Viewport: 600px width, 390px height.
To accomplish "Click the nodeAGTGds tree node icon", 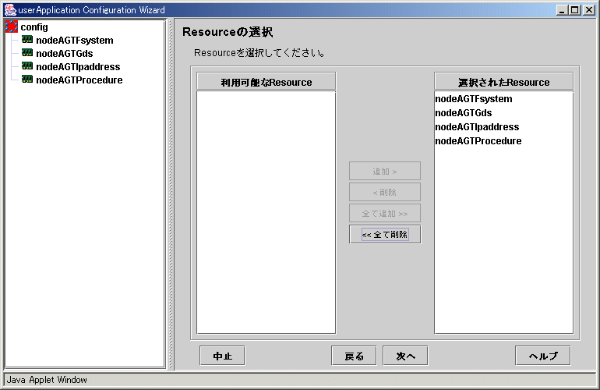I will point(27,52).
